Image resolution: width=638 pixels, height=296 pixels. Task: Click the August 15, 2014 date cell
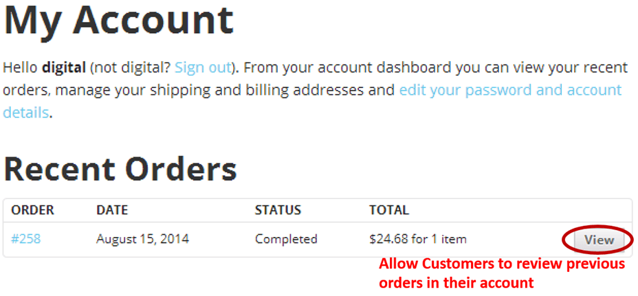[x=142, y=239]
